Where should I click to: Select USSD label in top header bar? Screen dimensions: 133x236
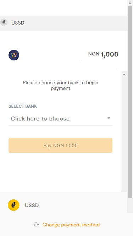click(x=18, y=23)
